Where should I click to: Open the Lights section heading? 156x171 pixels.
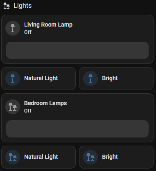point(23,6)
